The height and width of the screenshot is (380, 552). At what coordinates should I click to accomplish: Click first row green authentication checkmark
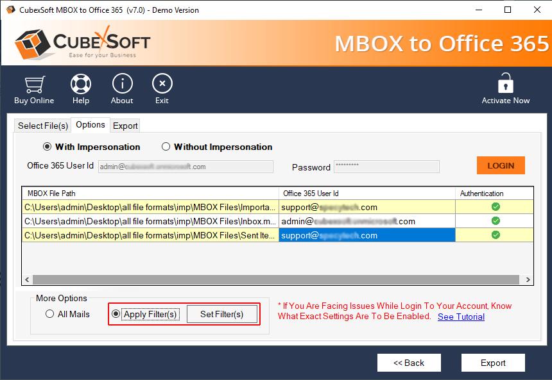coord(496,207)
